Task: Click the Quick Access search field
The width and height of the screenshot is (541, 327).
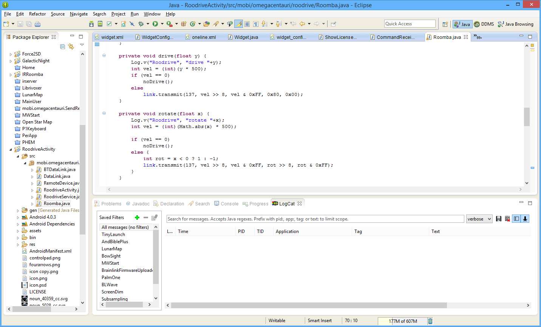Action: (x=410, y=24)
